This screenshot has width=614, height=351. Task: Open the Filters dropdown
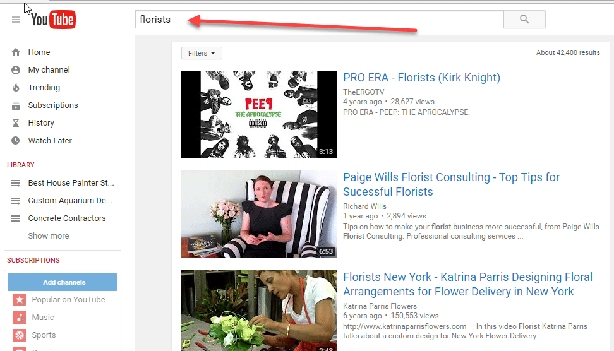202,53
